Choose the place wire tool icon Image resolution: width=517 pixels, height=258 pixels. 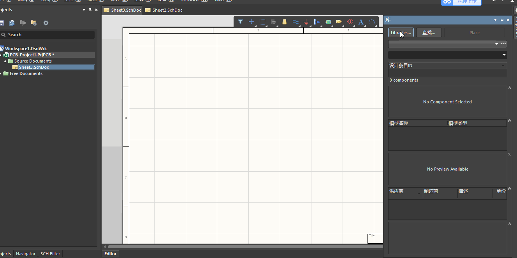click(295, 22)
